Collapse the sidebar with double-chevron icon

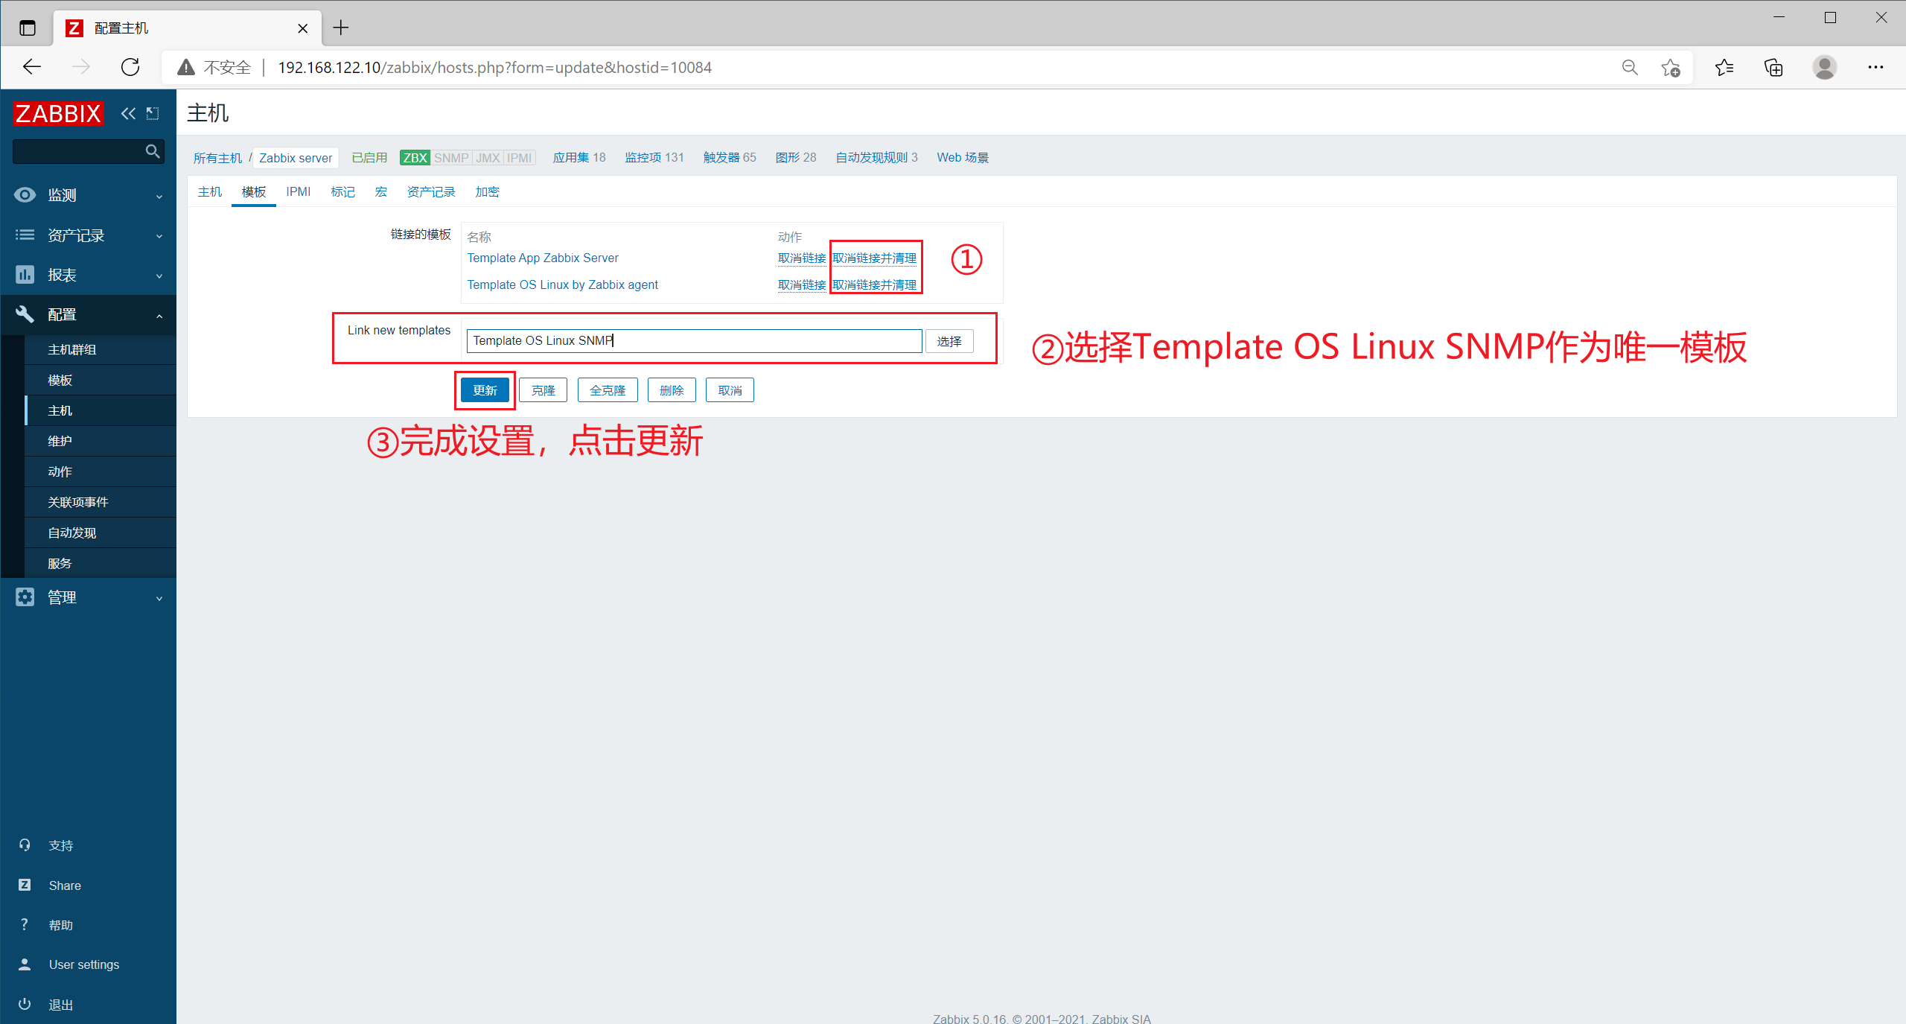tap(128, 113)
